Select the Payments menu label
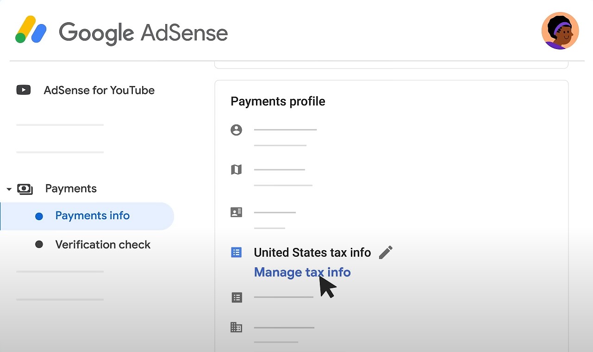The image size is (593, 352). pyautogui.click(x=71, y=189)
